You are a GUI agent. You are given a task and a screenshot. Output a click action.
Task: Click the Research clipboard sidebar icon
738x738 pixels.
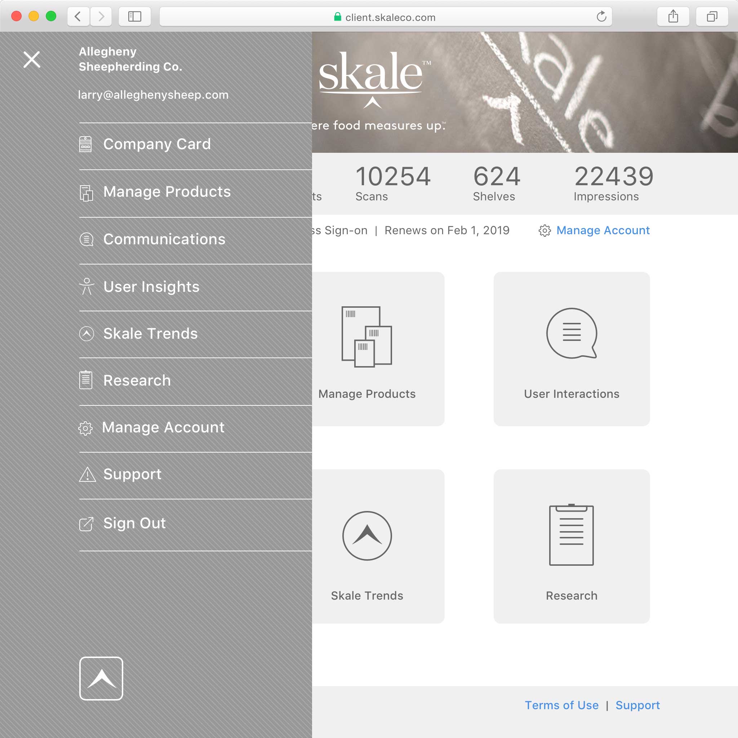[86, 380]
